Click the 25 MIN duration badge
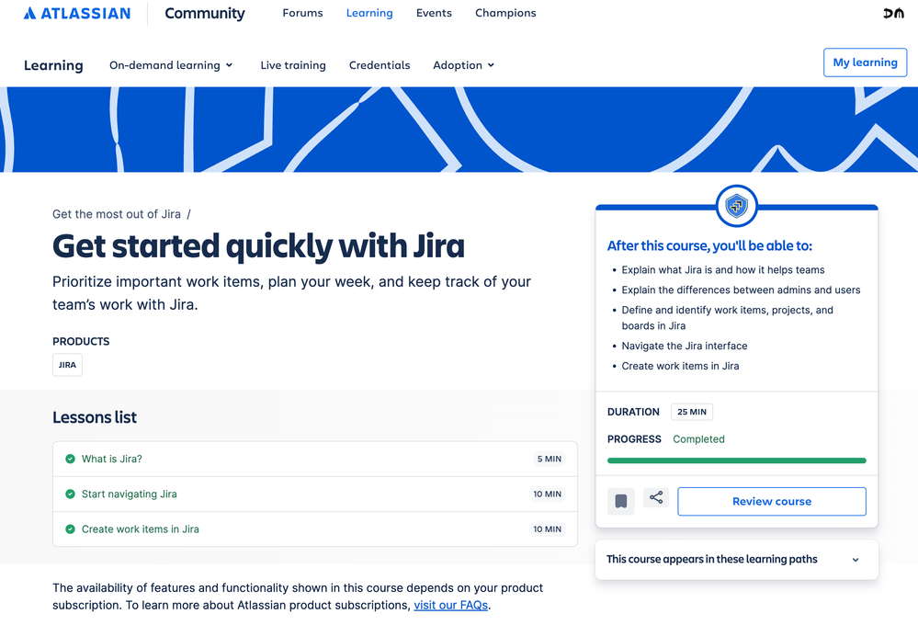The width and height of the screenshot is (918, 625). 691,412
